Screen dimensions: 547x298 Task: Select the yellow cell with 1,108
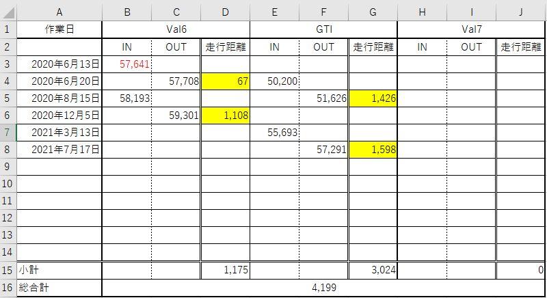tap(226, 116)
